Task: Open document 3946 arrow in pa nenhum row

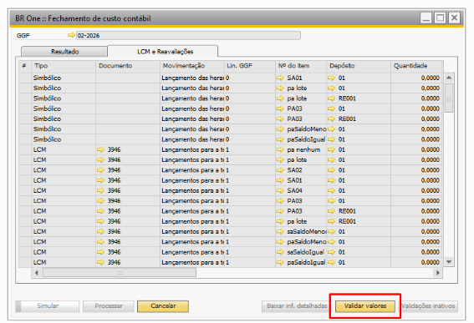Action: click(x=100, y=149)
